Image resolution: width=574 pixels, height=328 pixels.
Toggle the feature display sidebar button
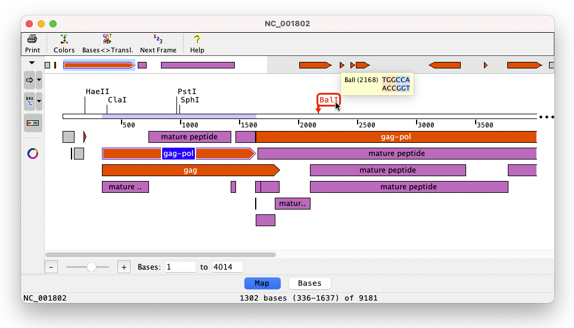click(33, 123)
